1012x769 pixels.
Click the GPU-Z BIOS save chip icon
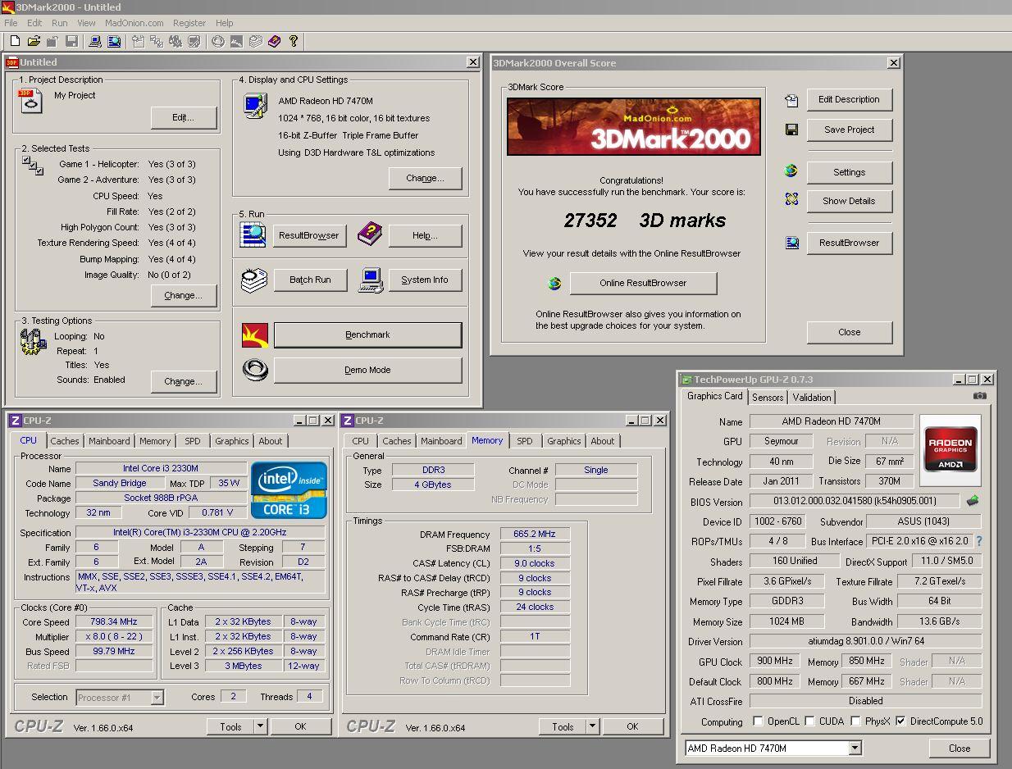[x=973, y=500]
